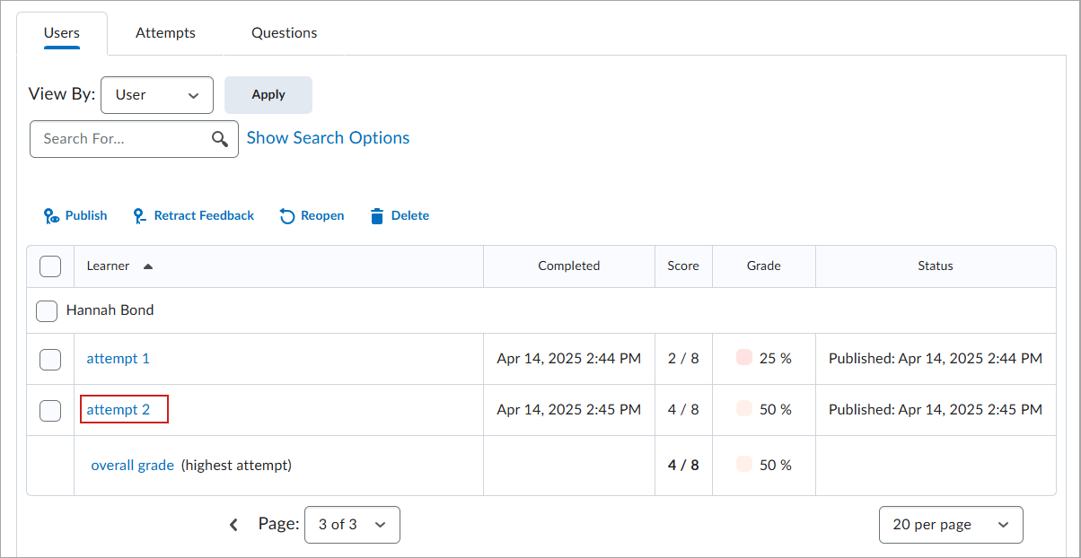This screenshot has height=558, width=1081.
Task: Click the Reopen circular arrow icon
Action: 287,216
